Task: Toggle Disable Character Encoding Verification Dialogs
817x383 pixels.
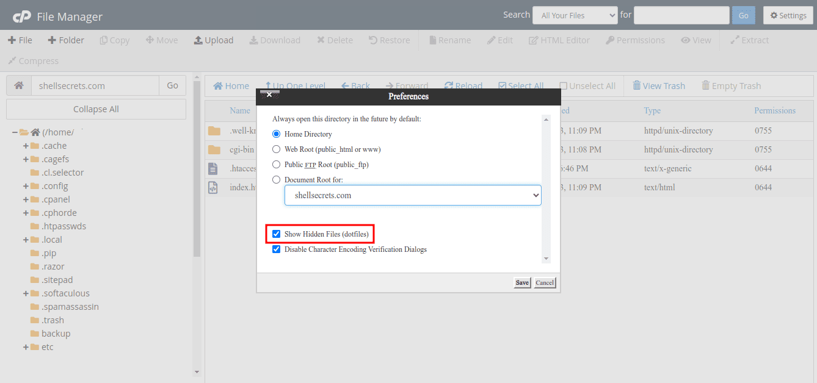Action: point(277,249)
